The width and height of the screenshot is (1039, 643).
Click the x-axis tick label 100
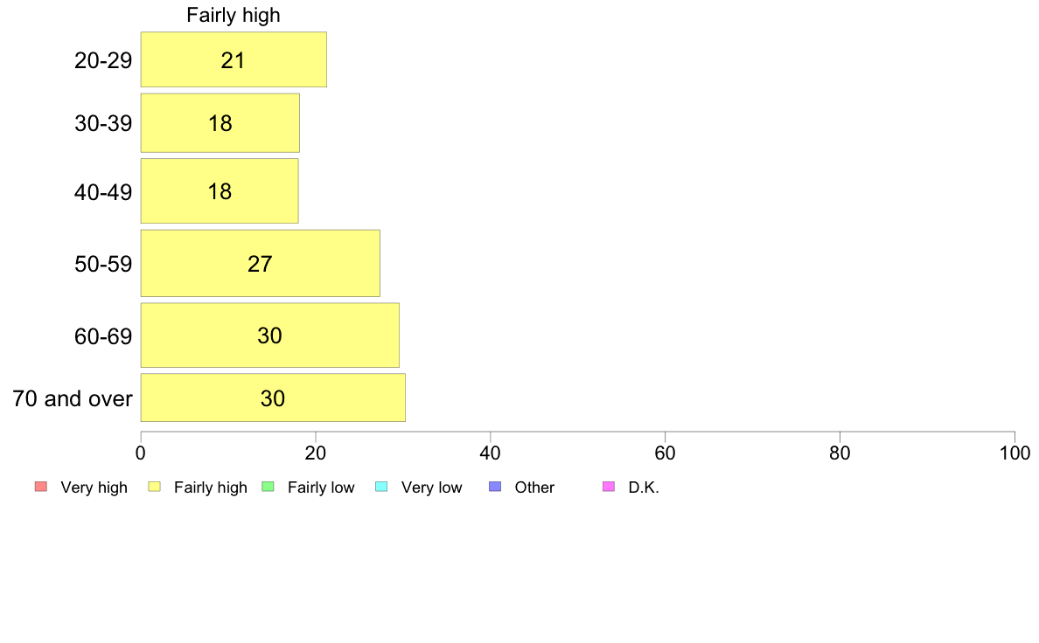click(1015, 453)
